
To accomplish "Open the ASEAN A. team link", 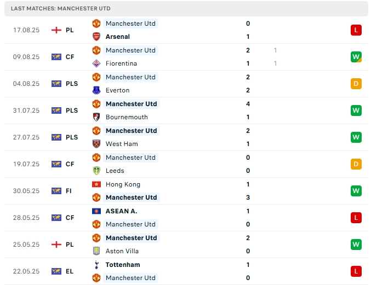I will point(121,211).
